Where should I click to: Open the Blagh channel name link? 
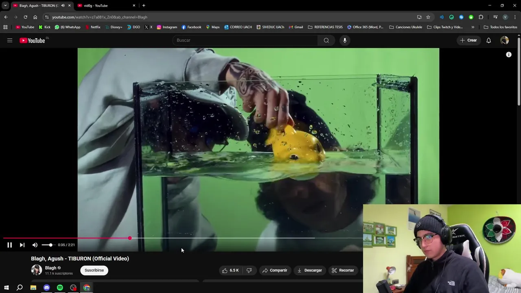[50, 268]
